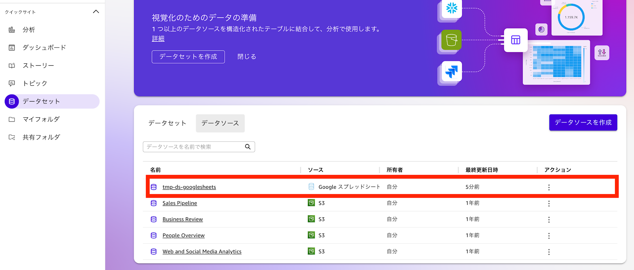Click the S3 icon in People Overview row
The height and width of the screenshot is (270, 634).
click(x=311, y=235)
